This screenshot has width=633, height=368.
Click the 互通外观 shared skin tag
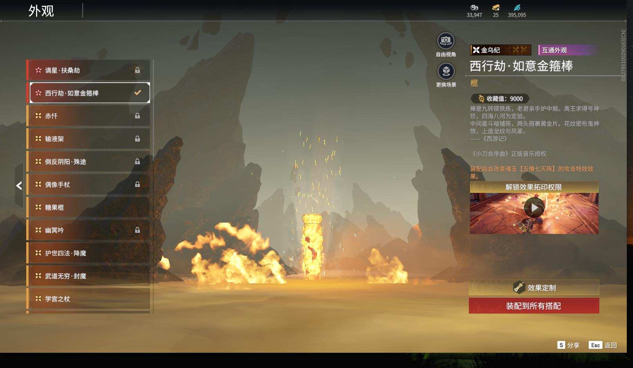pos(568,50)
